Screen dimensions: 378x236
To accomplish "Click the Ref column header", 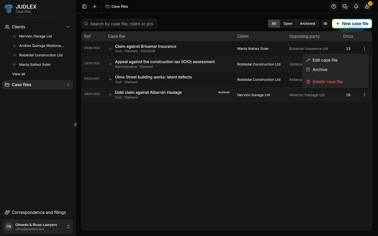I will click(88, 36).
